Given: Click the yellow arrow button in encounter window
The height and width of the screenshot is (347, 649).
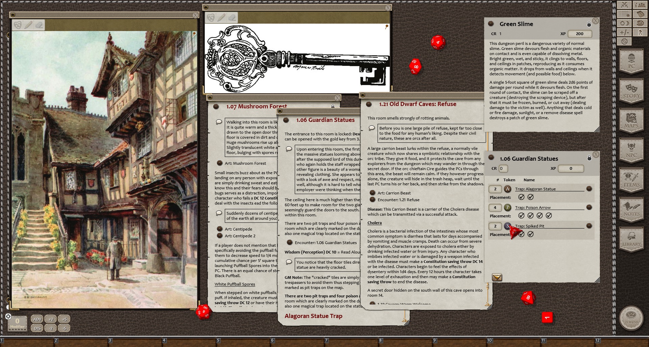Looking at the screenshot, I should tap(497, 277).
